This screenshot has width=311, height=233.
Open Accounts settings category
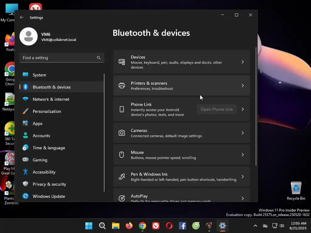click(x=61, y=136)
